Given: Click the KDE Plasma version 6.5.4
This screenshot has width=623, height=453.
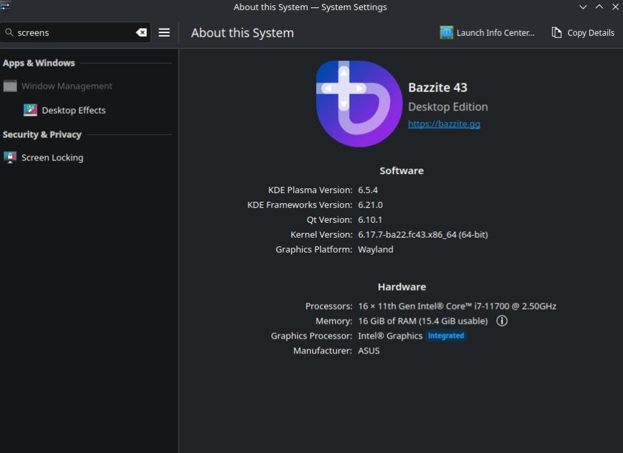Looking at the screenshot, I should click(368, 190).
